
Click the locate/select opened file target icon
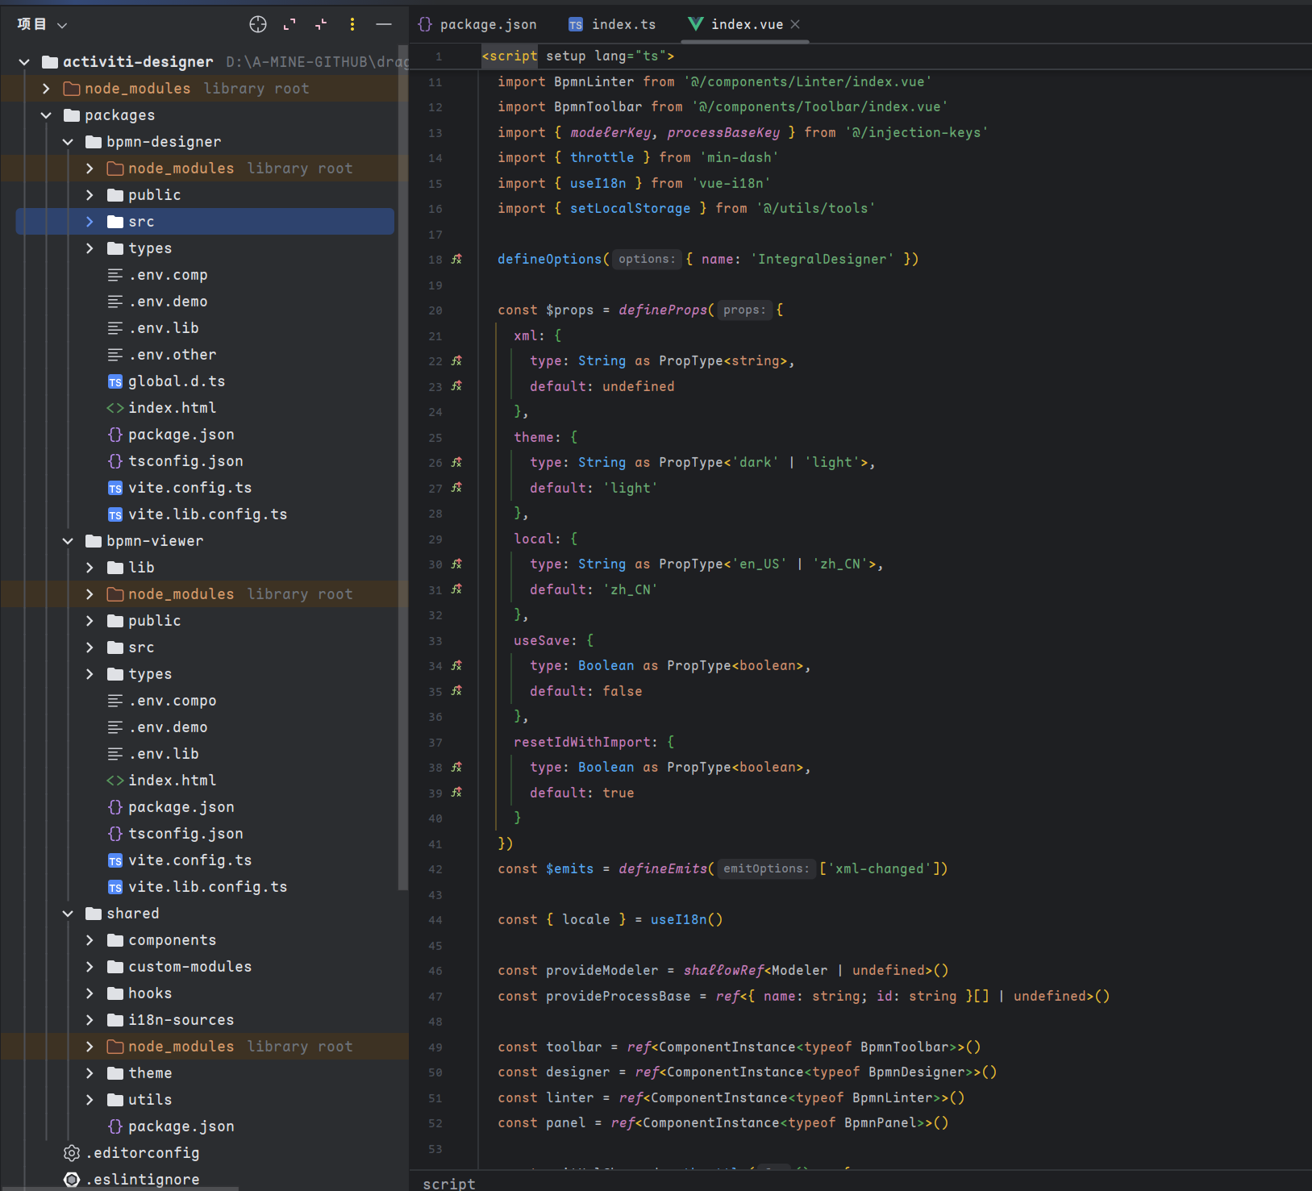click(258, 24)
